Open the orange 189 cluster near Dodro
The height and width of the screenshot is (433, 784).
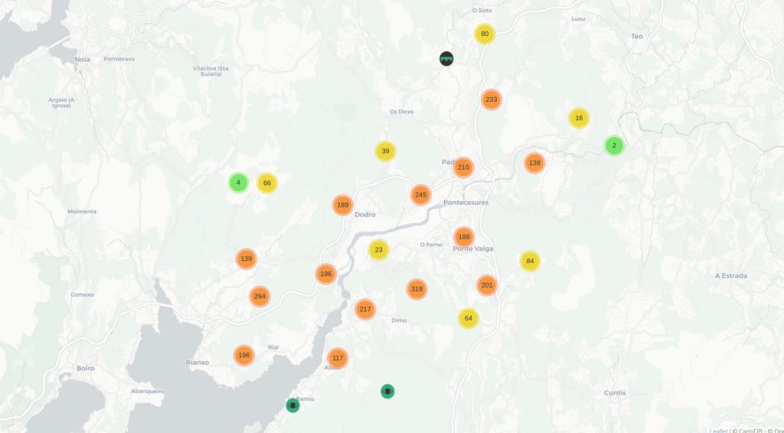(x=343, y=205)
